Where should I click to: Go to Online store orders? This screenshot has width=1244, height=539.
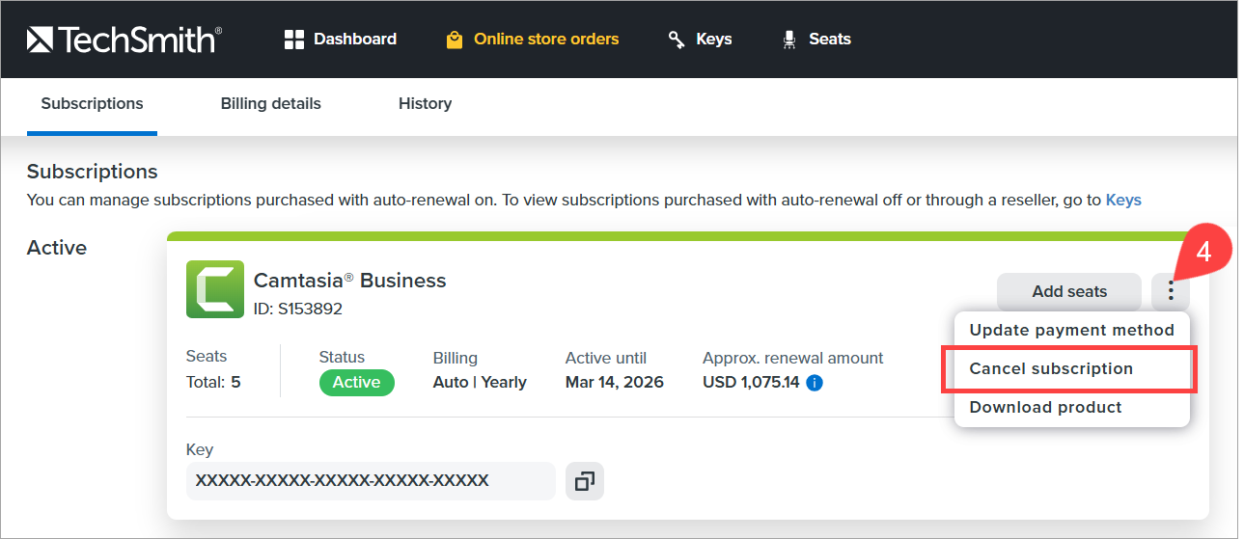pos(532,40)
